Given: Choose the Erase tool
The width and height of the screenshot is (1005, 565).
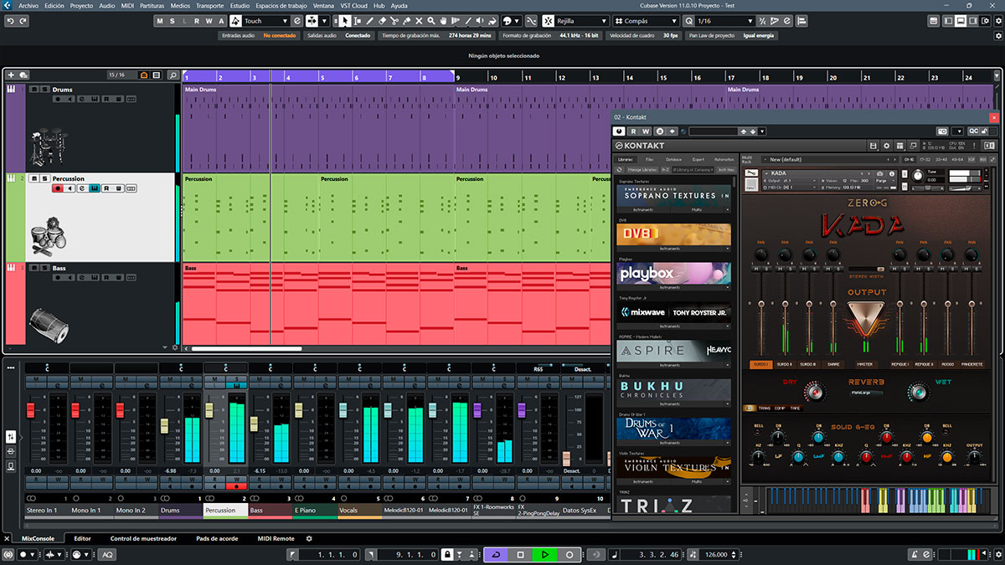Looking at the screenshot, I should coord(382,21).
